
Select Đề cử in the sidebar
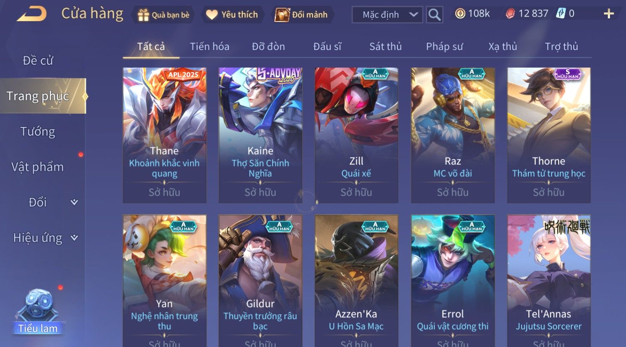pyautogui.click(x=38, y=61)
